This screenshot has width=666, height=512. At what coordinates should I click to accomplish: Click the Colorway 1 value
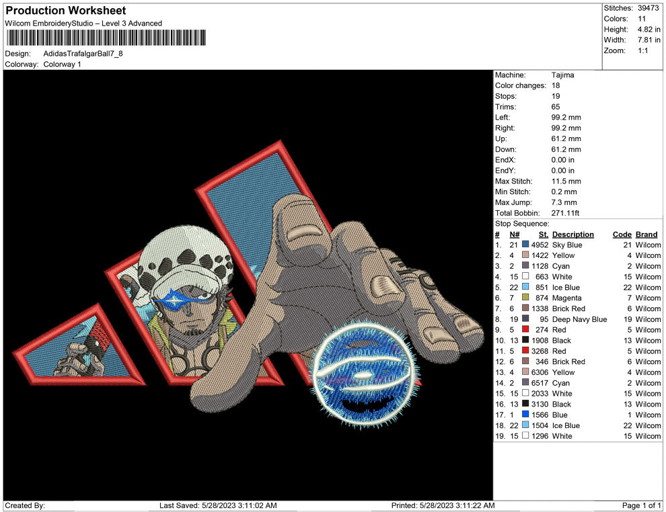pos(62,65)
